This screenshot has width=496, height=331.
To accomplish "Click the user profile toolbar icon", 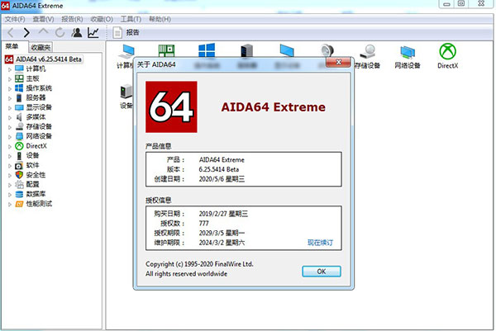I will [x=77, y=32].
